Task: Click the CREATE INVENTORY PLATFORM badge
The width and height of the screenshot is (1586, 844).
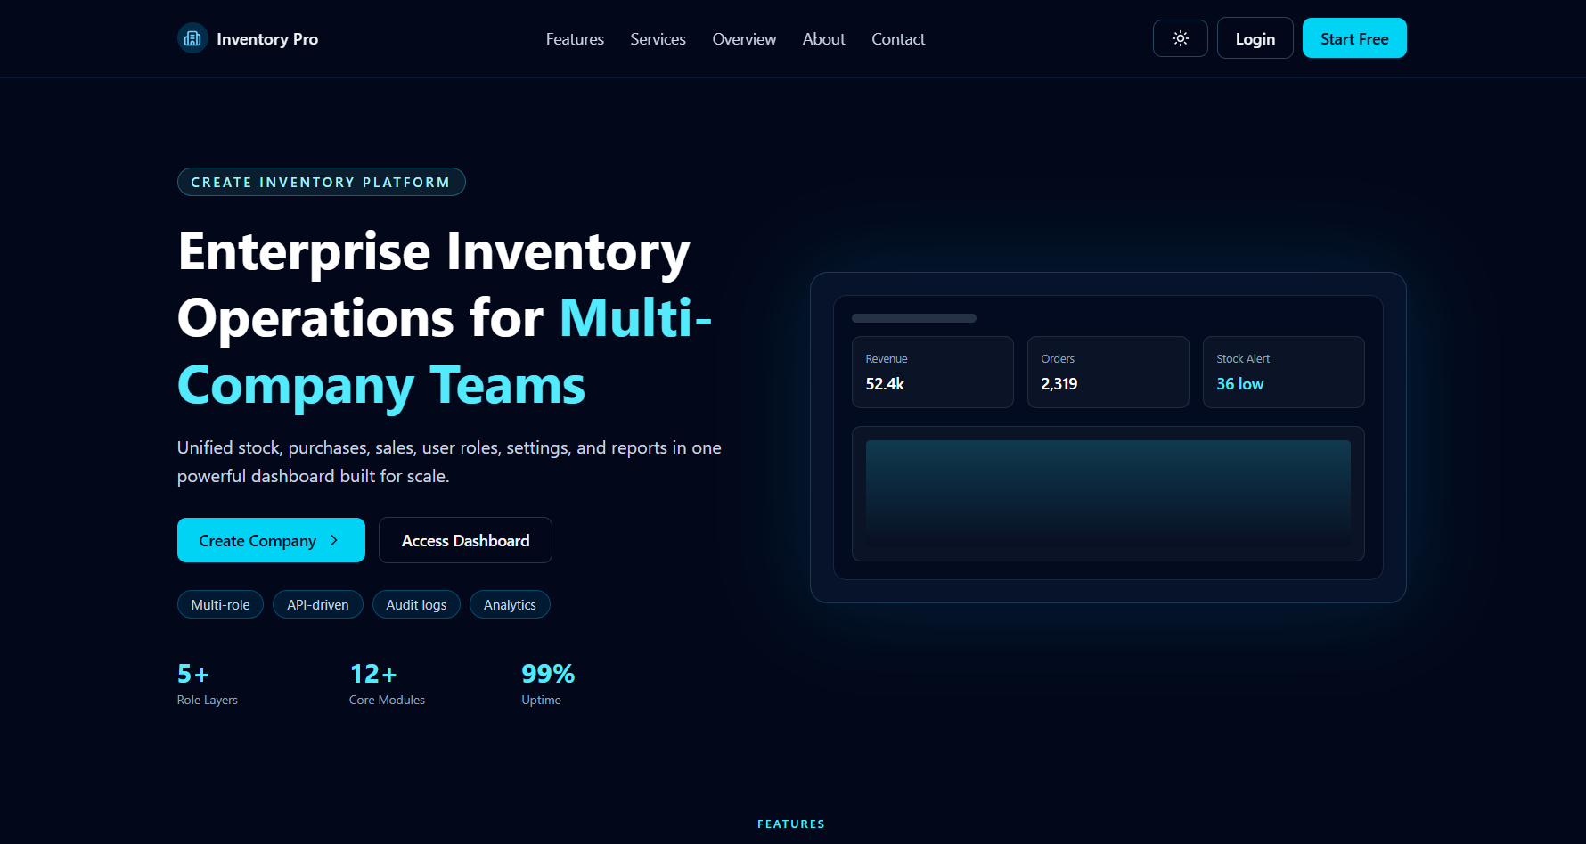Action: click(321, 182)
